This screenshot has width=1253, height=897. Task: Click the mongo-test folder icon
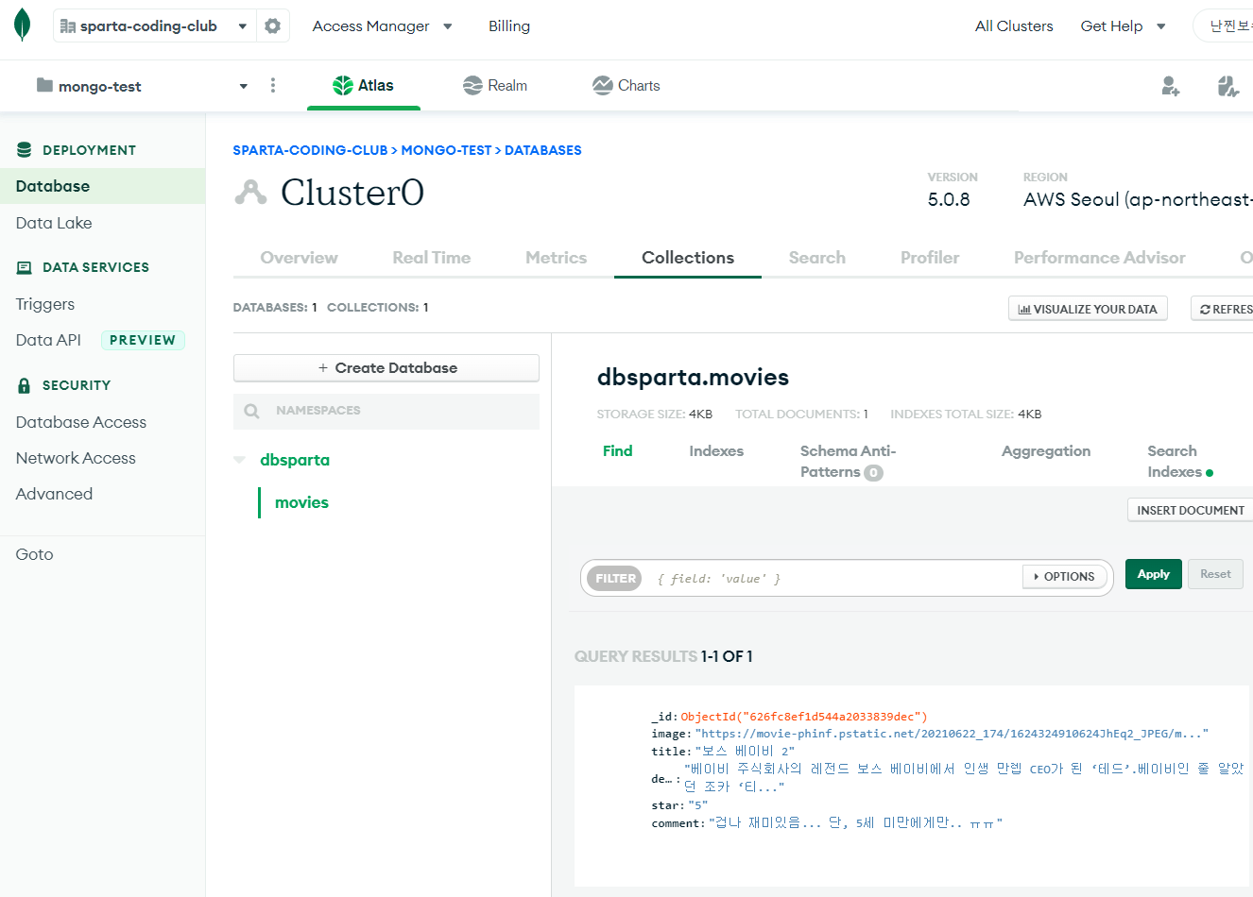[x=44, y=85]
